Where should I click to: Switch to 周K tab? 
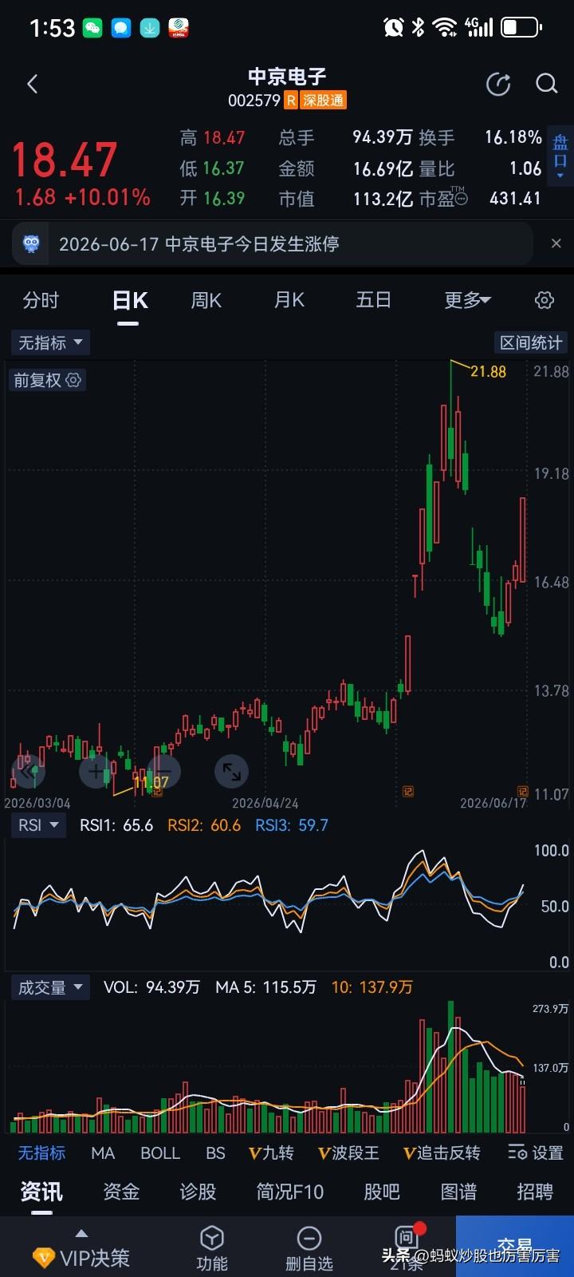(206, 300)
